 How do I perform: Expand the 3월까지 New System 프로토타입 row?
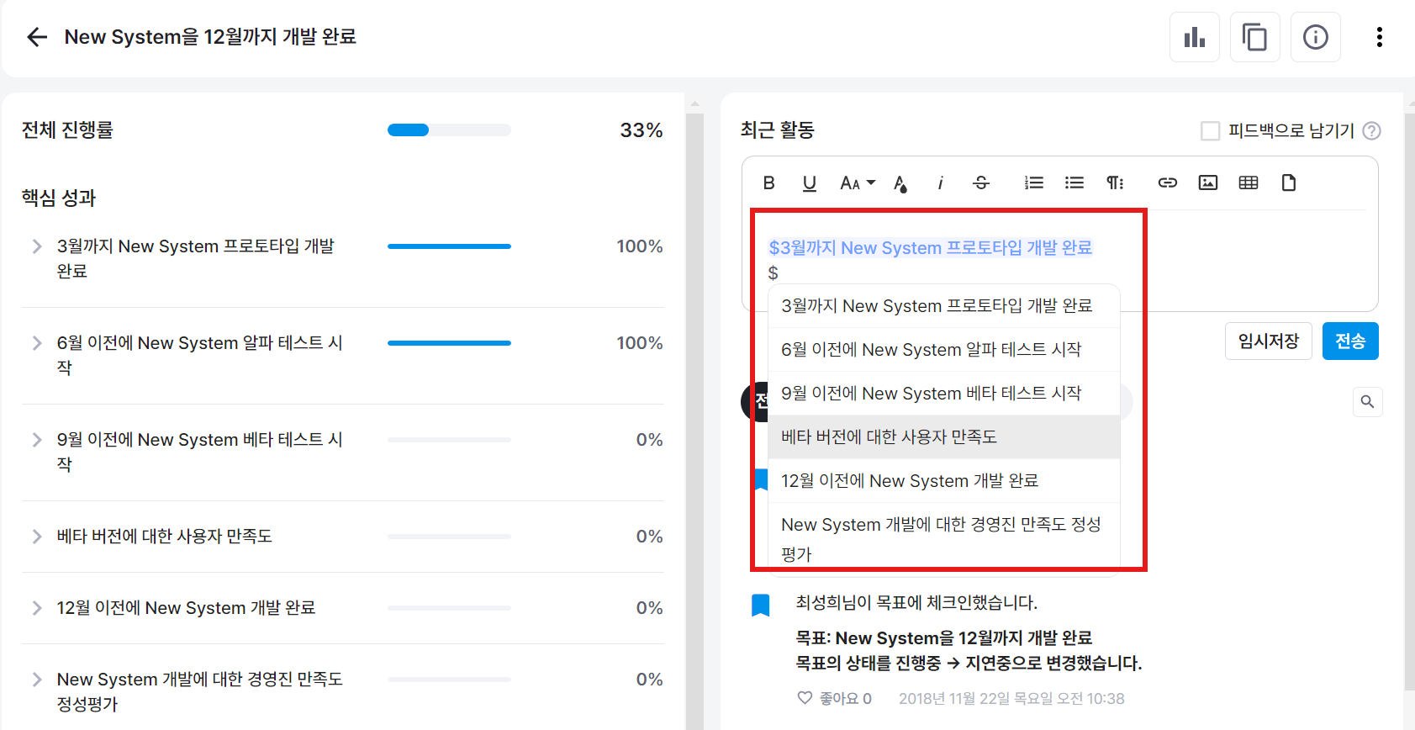37,246
